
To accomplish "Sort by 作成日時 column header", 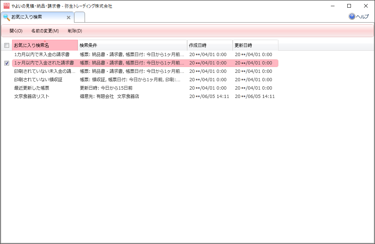I will click(210, 45).
